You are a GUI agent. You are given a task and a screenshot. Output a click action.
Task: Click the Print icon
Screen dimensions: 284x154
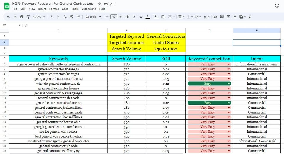click(x=22, y=17)
